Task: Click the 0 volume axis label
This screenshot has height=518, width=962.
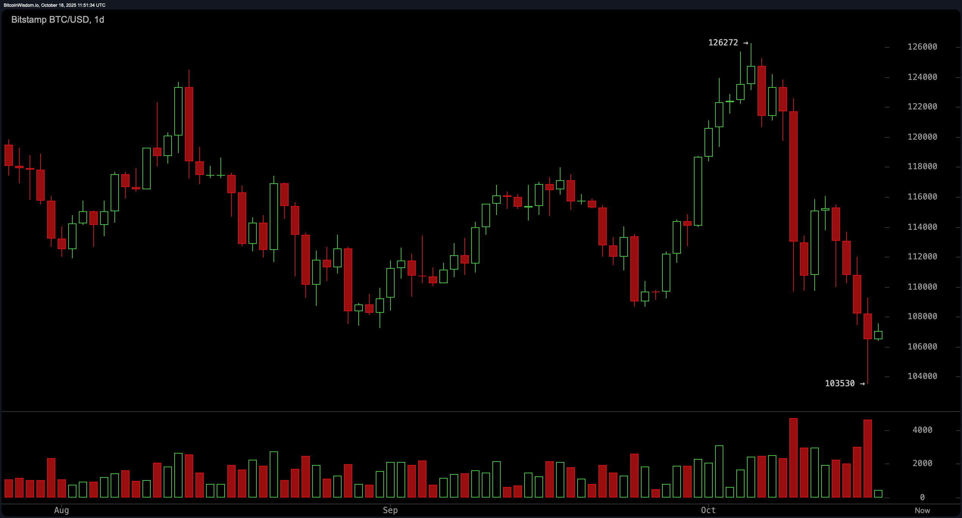Action: [x=922, y=497]
